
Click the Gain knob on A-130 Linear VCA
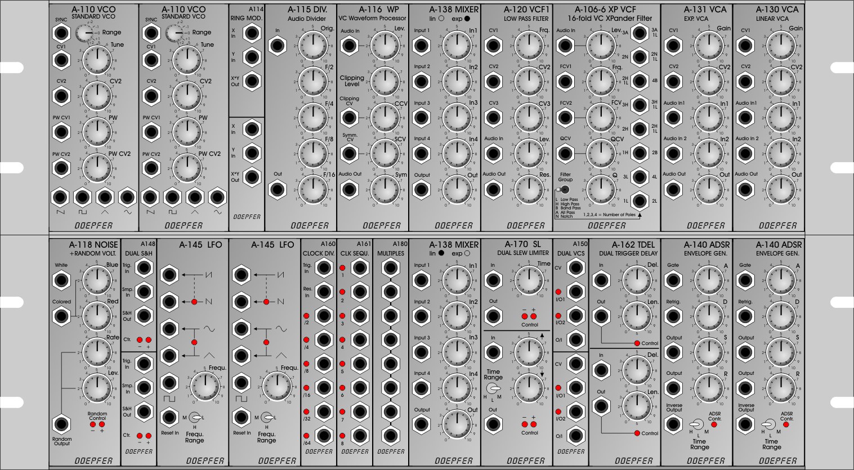coord(781,46)
